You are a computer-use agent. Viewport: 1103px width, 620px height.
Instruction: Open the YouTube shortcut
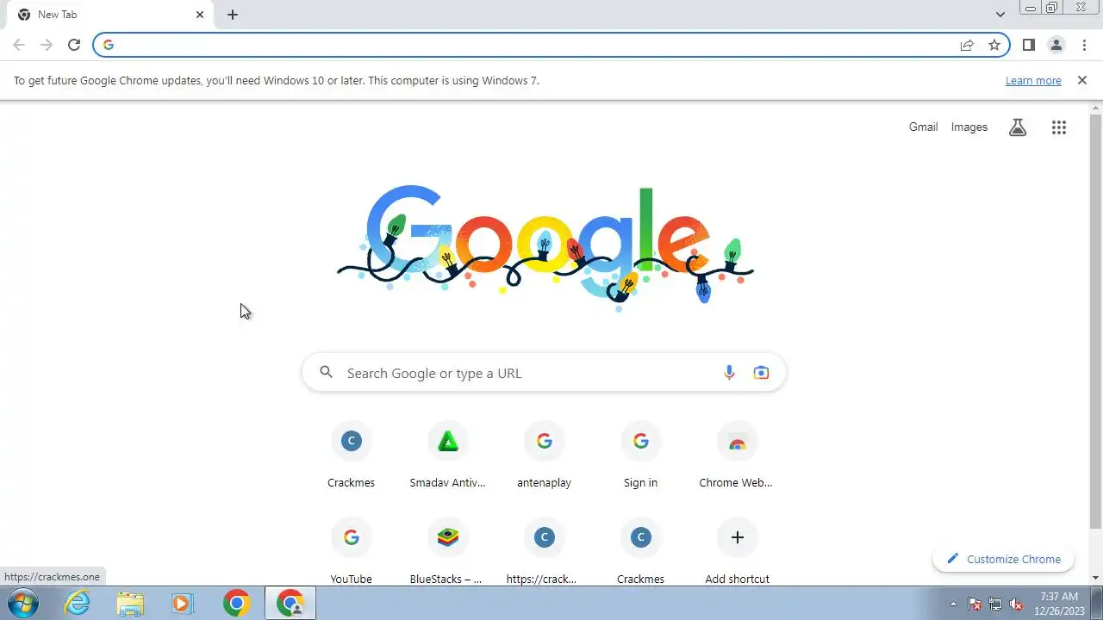click(x=351, y=551)
